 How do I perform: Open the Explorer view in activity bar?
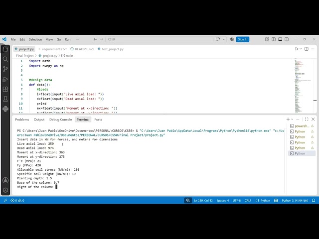click(5, 49)
